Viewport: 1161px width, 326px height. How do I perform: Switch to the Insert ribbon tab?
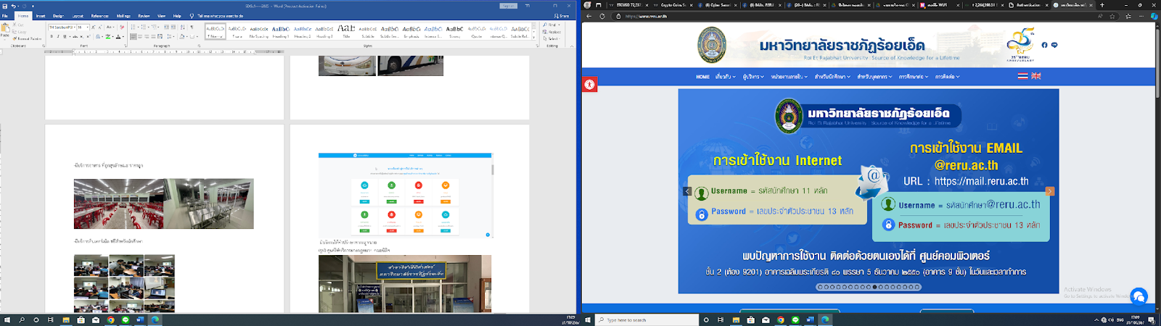(41, 16)
